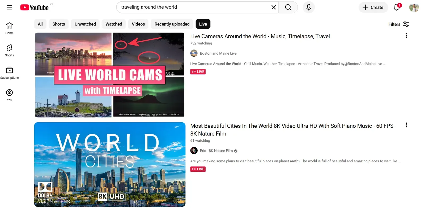Select the Shorts filter chip
Image resolution: width=425 pixels, height=209 pixels.
[x=59, y=24]
